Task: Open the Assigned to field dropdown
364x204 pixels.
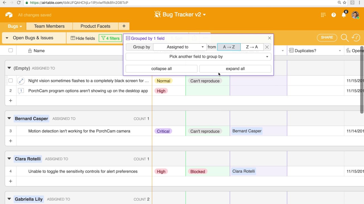Action: [180, 47]
